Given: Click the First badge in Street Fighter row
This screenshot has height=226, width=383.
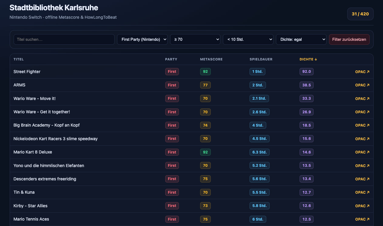Looking at the screenshot, I should click(x=172, y=72).
